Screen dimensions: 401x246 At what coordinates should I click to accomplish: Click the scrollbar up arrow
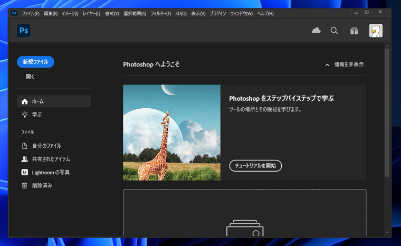[387, 46]
